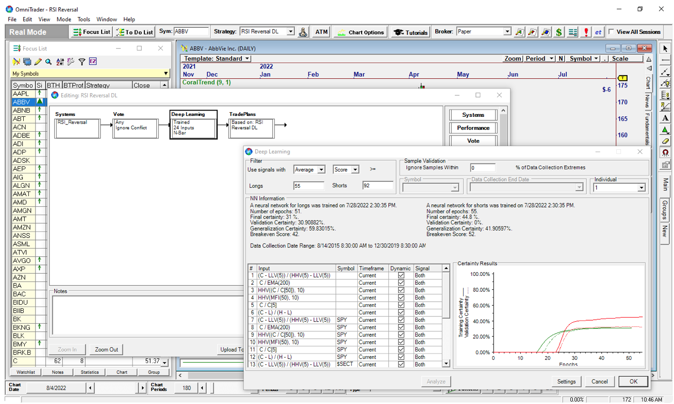Click the Longs threshold input field
This screenshot has height=404, width=674.
click(309, 186)
